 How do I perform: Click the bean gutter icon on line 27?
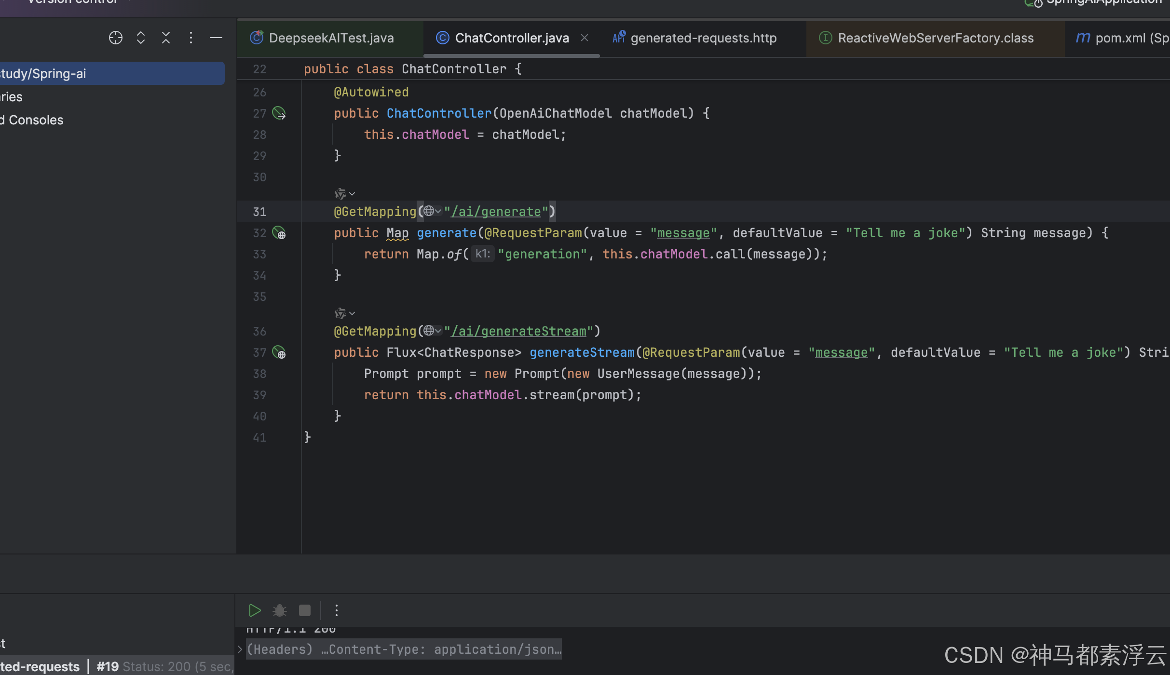click(x=279, y=113)
